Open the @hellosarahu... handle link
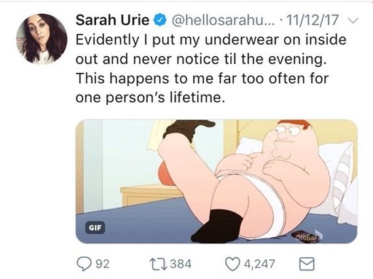 pos(224,20)
